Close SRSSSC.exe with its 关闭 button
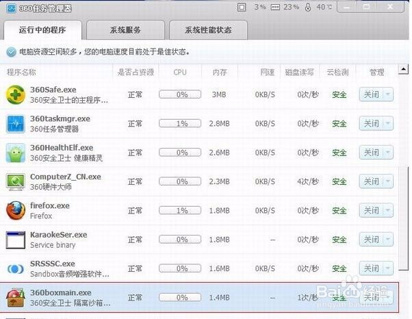The image size is (412, 319). click(x=371, y=268)
